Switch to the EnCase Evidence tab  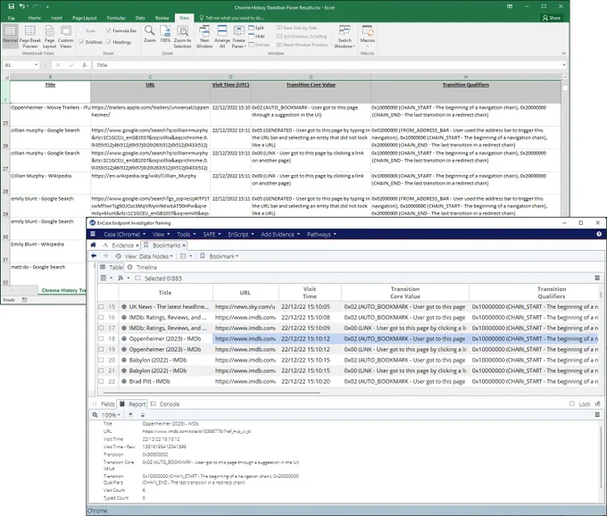[x=122, y=246]
